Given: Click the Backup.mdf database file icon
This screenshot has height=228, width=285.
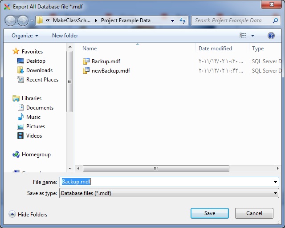Looking at the screenshot, I should tap(86, 61).
